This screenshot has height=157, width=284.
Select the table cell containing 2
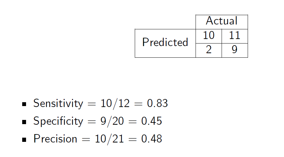209,50
